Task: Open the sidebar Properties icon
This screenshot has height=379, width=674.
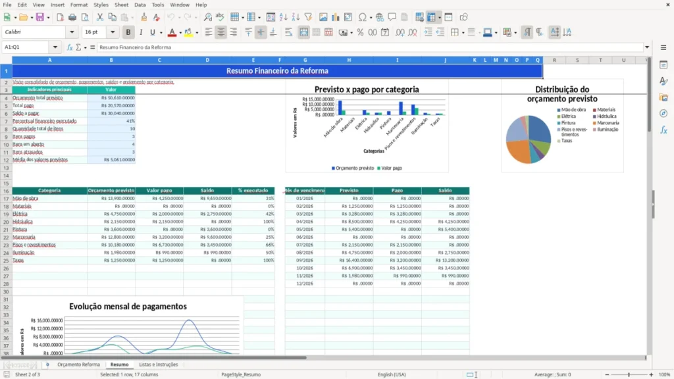Action: coord(663,64)
